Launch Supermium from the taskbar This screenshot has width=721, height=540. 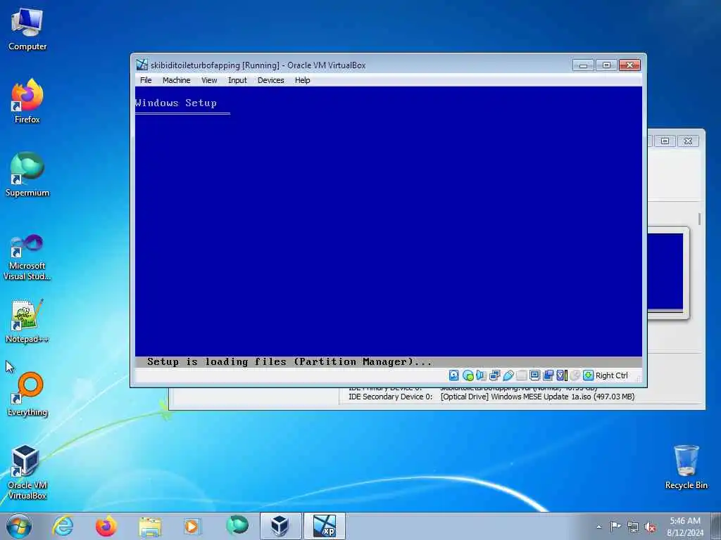(237, 526)
